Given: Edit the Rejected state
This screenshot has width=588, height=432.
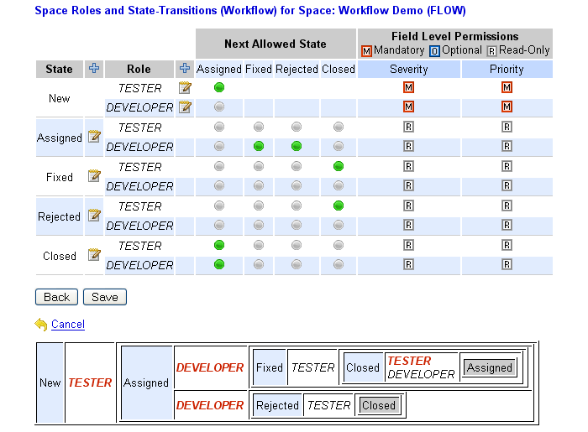Looking at the screenshot, I should click(94, 216).
